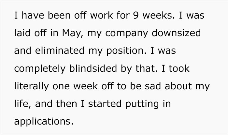Click the word "then" in sixth line
Viewport: 228px width, 135px height.
click(66, 104)
